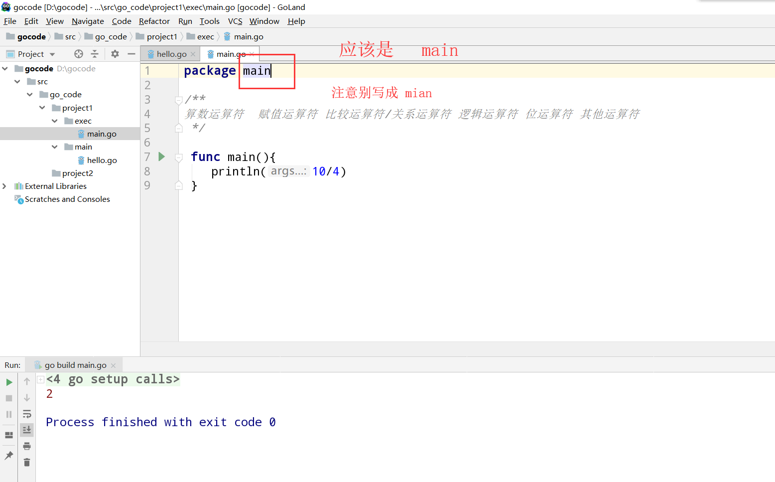This screenshot has height=482, width=775.
Task: Open the Edit menu
Action: click(31, 21)
